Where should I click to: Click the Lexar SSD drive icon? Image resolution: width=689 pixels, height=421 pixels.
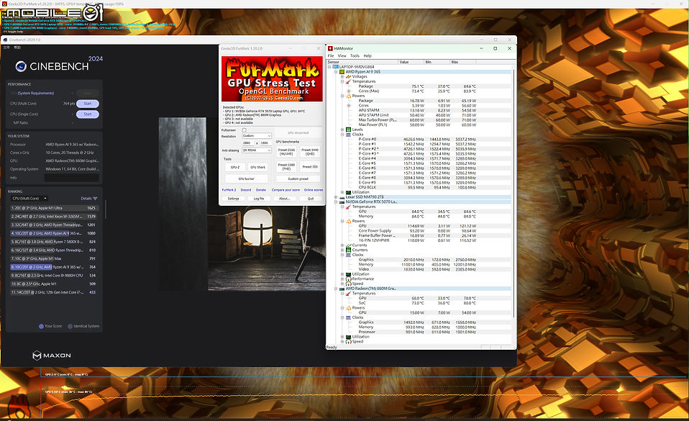pos(342,197)
